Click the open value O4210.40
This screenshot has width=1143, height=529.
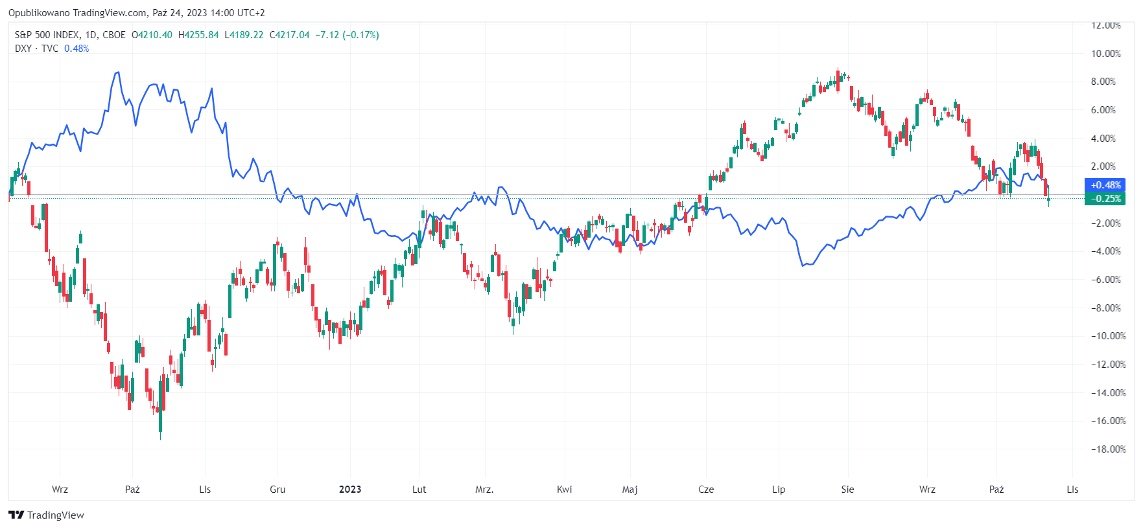point(152,35)
